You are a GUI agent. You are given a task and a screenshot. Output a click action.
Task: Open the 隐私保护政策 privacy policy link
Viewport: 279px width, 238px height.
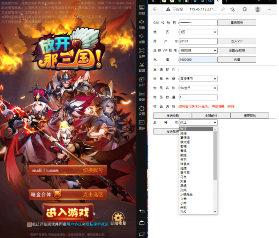(97, 224)
